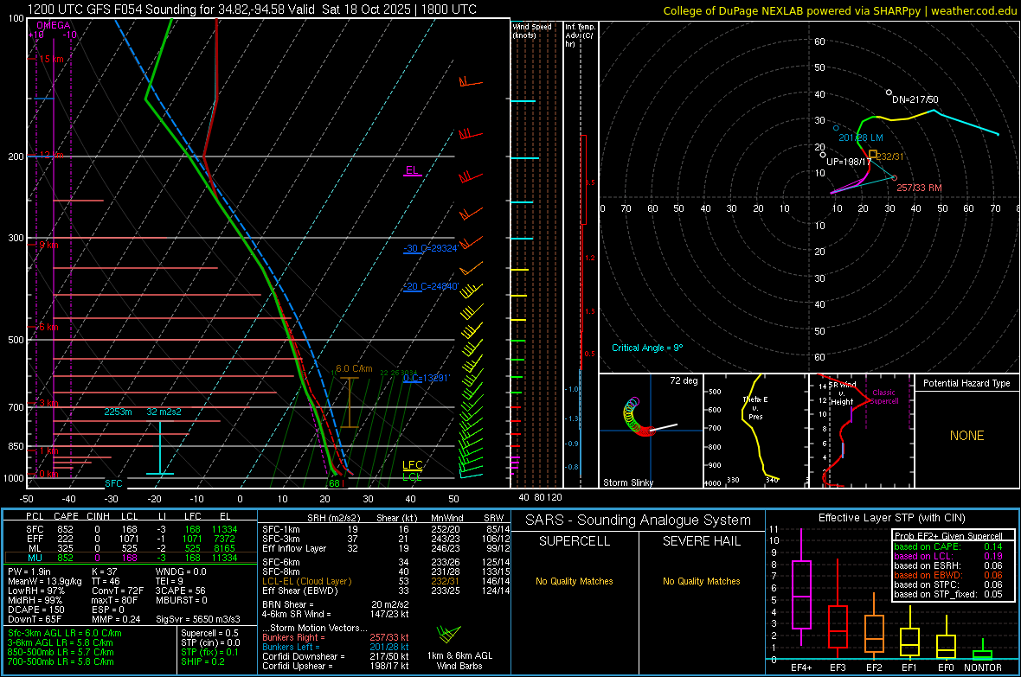The image size is (1021, 677).
Task: Click the 6.0 C/km lapse rate label on Skew-T
Action: [354, 368]
